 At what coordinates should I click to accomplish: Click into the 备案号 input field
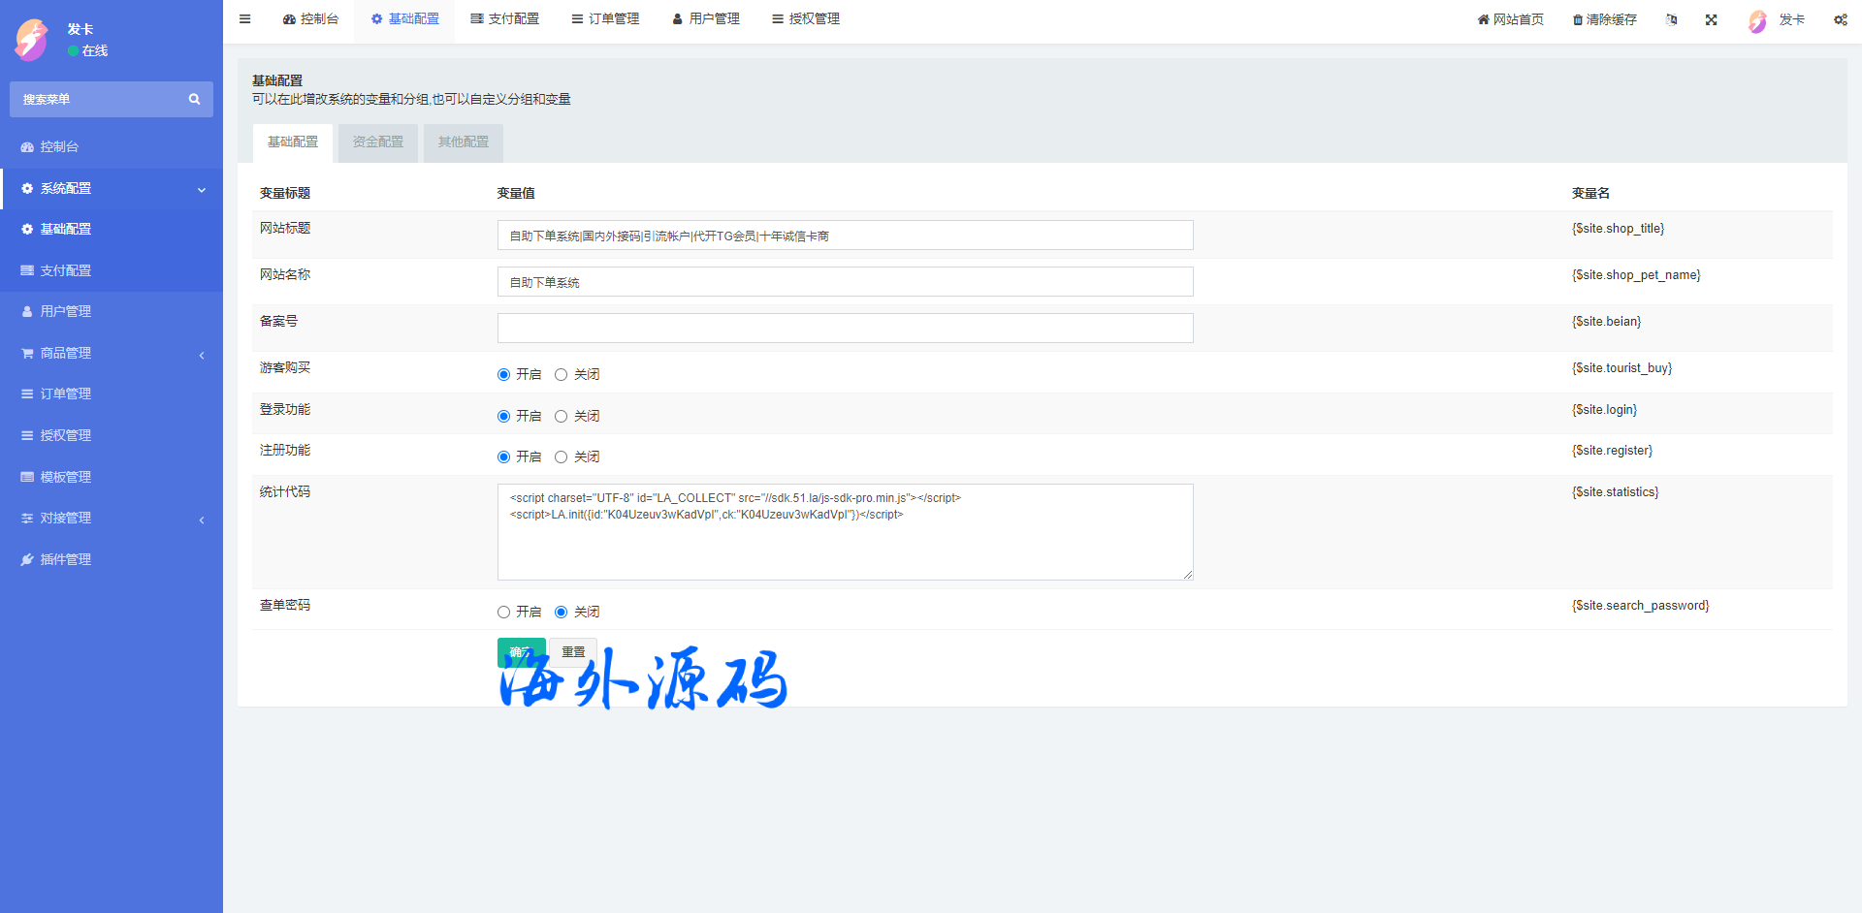(x=845, y=329)
